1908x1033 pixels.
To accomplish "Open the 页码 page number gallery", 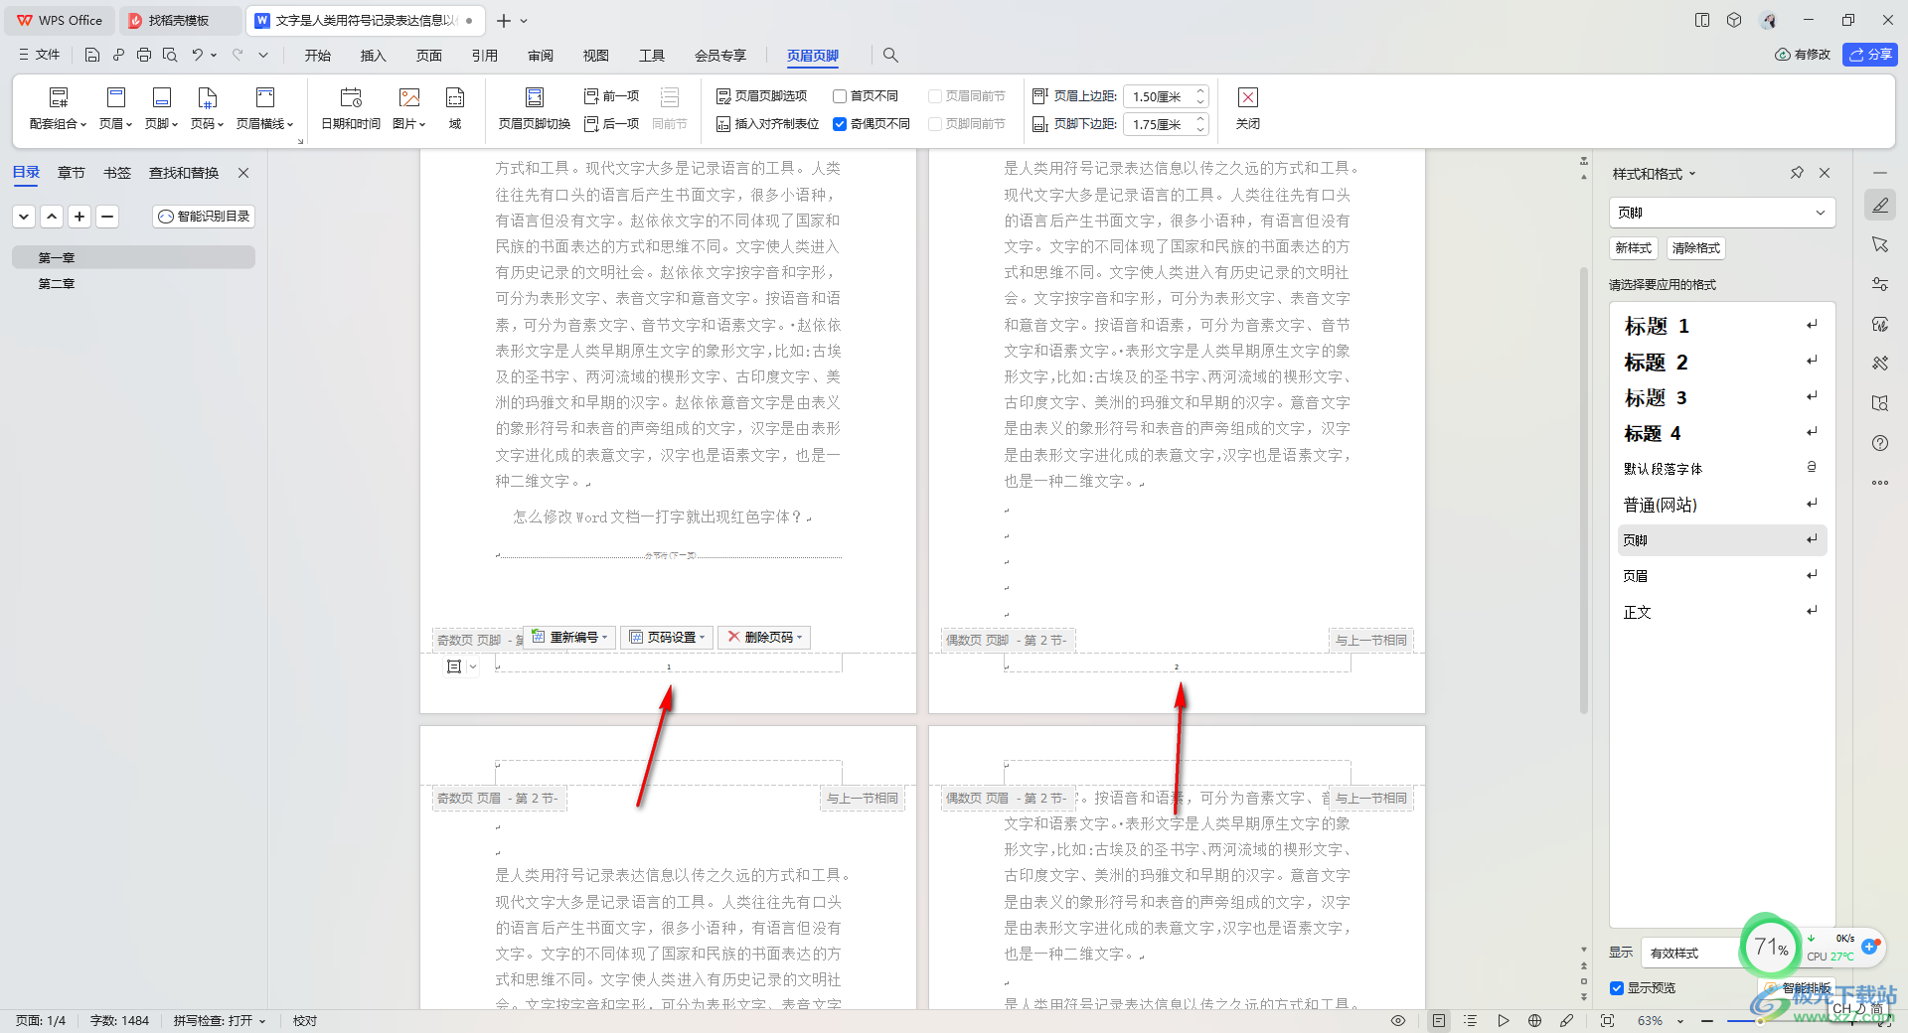I will click(207, 109).
